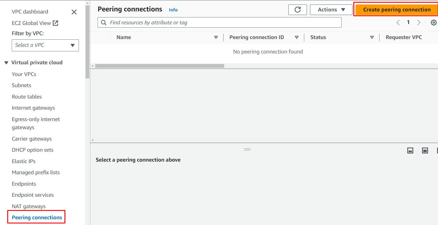438x225 pixels.
Task: Sort by the Name column arrow
Action: [216, 38]
